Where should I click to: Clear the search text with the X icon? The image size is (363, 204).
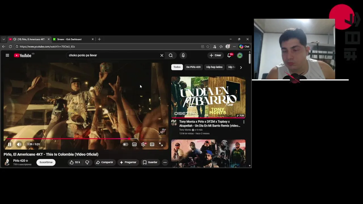[162, 56]
